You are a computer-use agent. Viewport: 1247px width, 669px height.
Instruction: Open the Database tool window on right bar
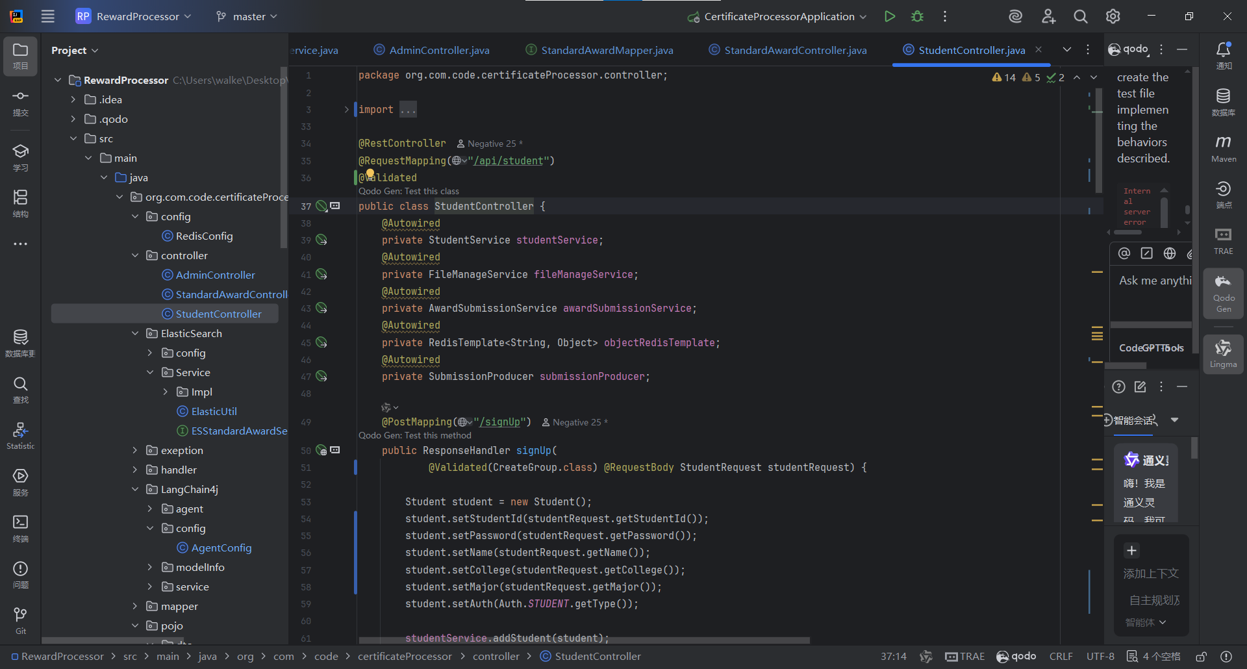click(1224, 103)
